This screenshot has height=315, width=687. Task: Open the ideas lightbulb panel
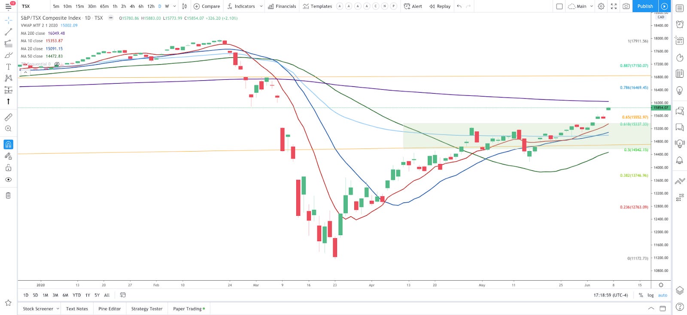coord(679,90)
